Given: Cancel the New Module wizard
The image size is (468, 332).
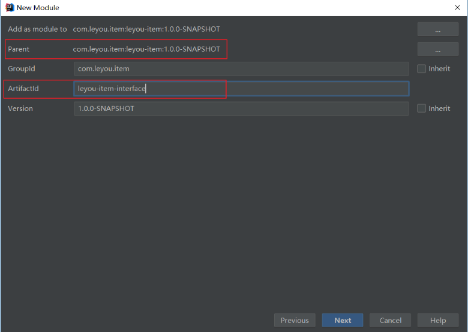Looking at the screenshot, I should [391, 321].
